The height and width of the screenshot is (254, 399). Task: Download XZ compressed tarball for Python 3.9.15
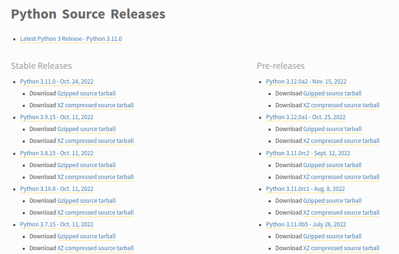pyautogui.click(x=96, y=141)
